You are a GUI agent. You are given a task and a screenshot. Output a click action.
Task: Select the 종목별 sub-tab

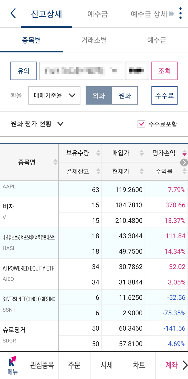tap(31, 40)
